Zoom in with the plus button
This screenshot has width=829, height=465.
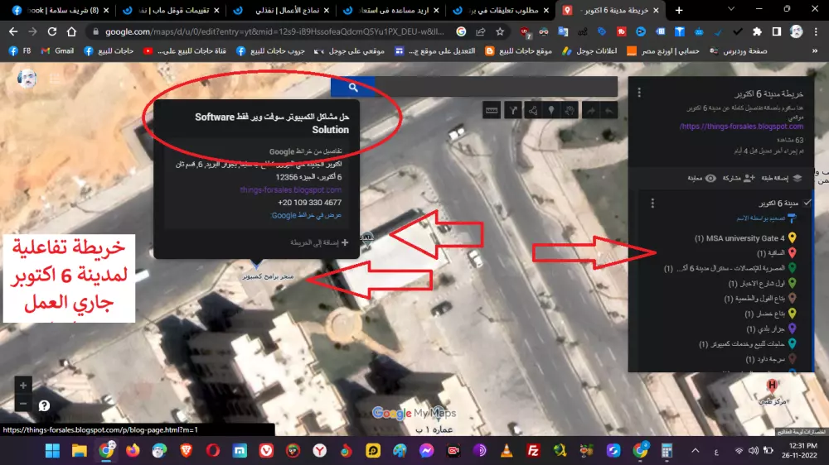(22, 386)
